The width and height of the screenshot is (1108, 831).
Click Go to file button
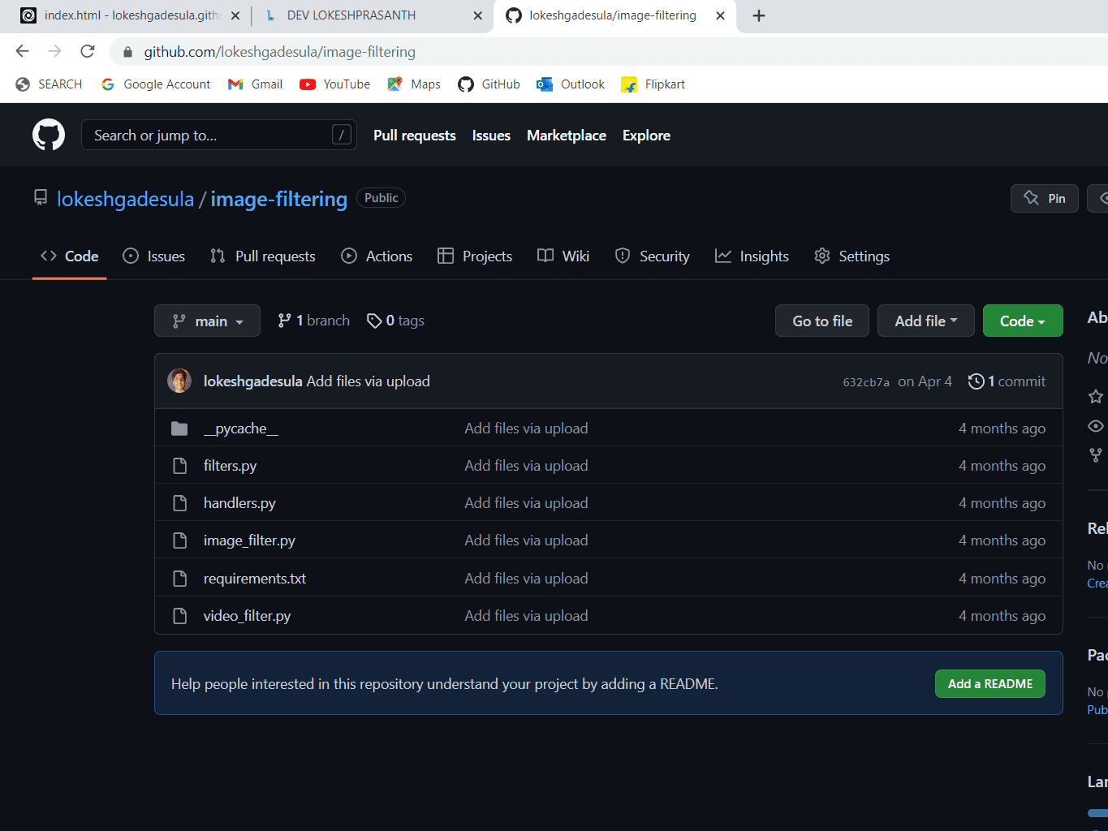click(x=822, y=321)
